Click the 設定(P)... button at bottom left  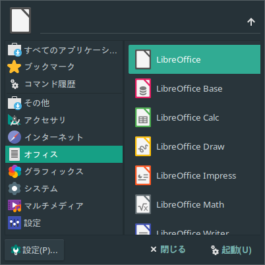(x=34, y=250)
